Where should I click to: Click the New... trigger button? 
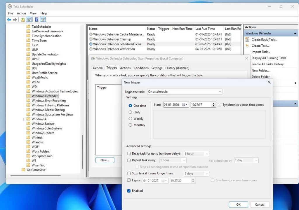[x=105, y=160]
